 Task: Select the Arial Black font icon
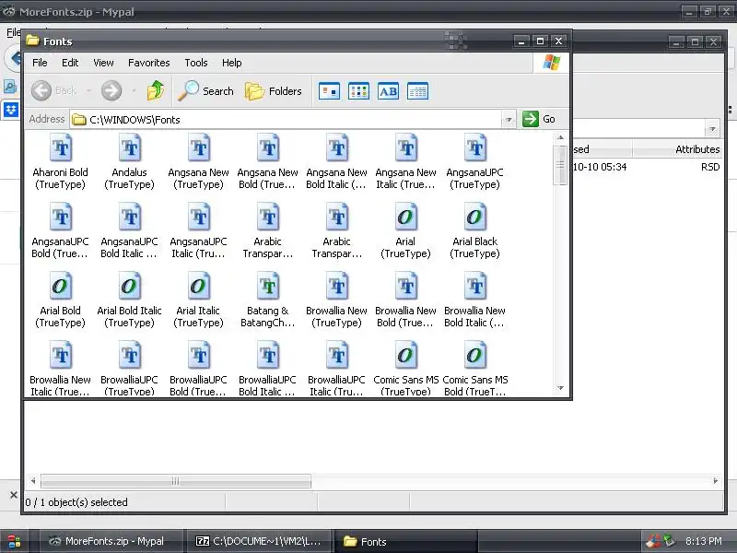[x=475, y=217]
